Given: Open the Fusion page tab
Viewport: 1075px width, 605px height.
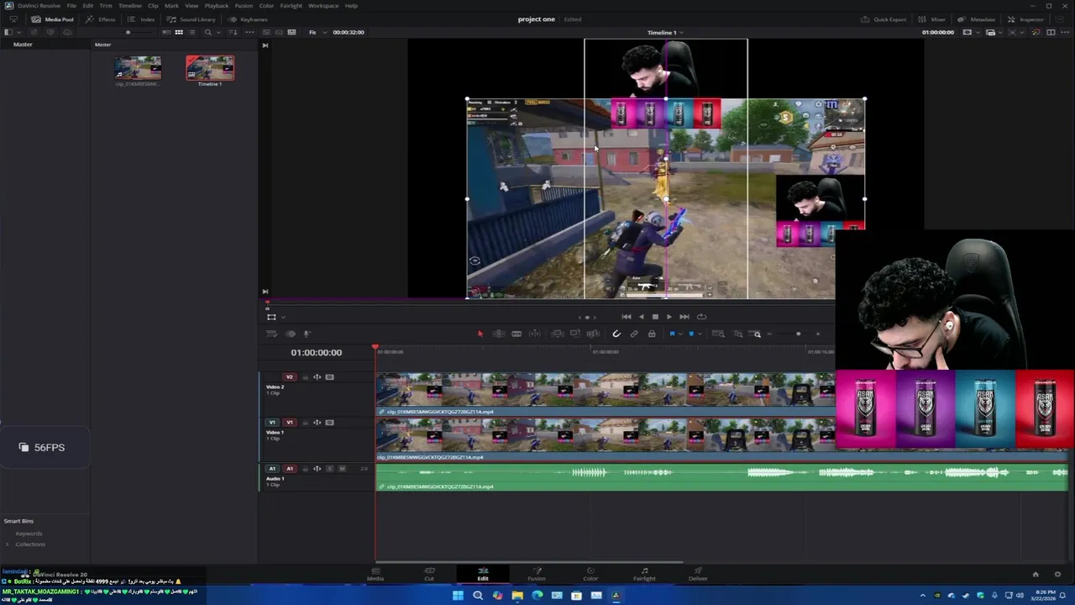Looking at the screenshot, I should (537, 574).
